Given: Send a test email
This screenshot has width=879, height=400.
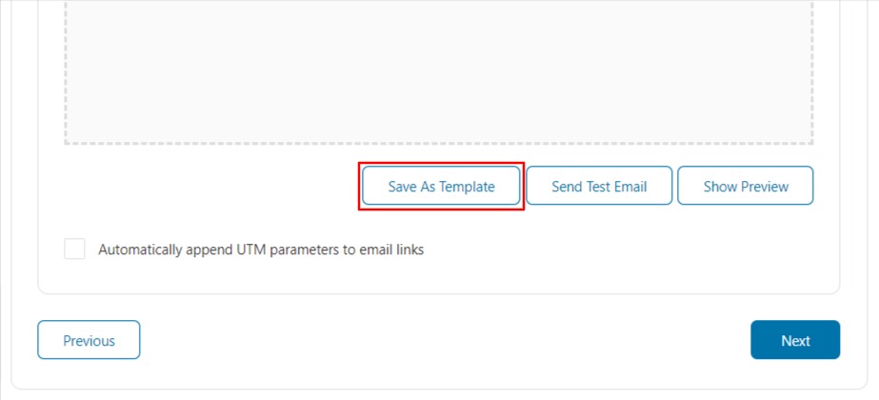Looking at the screenshot, I should pyautogui.click(x=599, y=186).
